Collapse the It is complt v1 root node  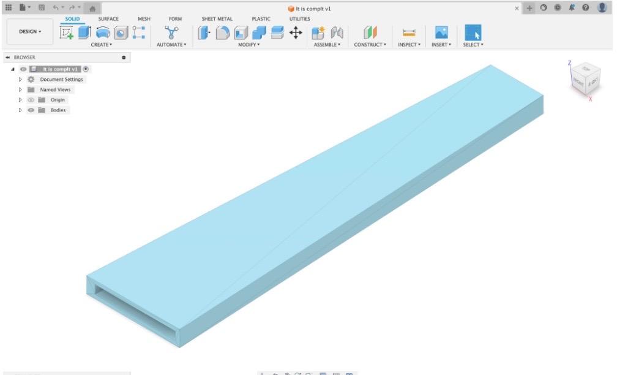[x=13, y=69]
